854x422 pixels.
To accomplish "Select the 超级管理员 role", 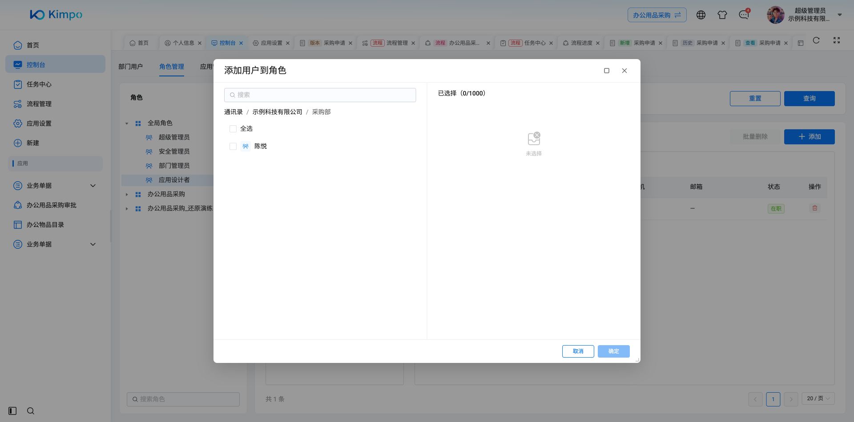I will [174, 137].
